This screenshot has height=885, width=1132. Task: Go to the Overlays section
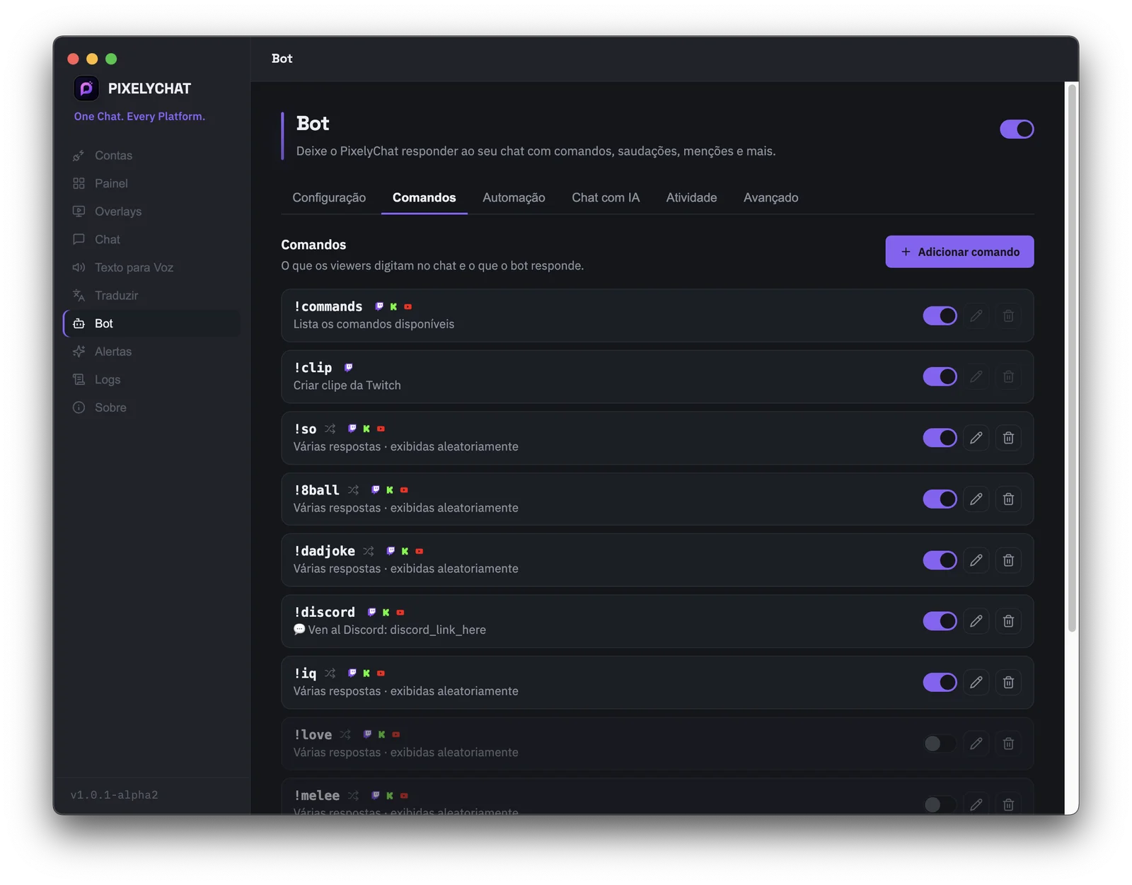(x=151, y=212)
